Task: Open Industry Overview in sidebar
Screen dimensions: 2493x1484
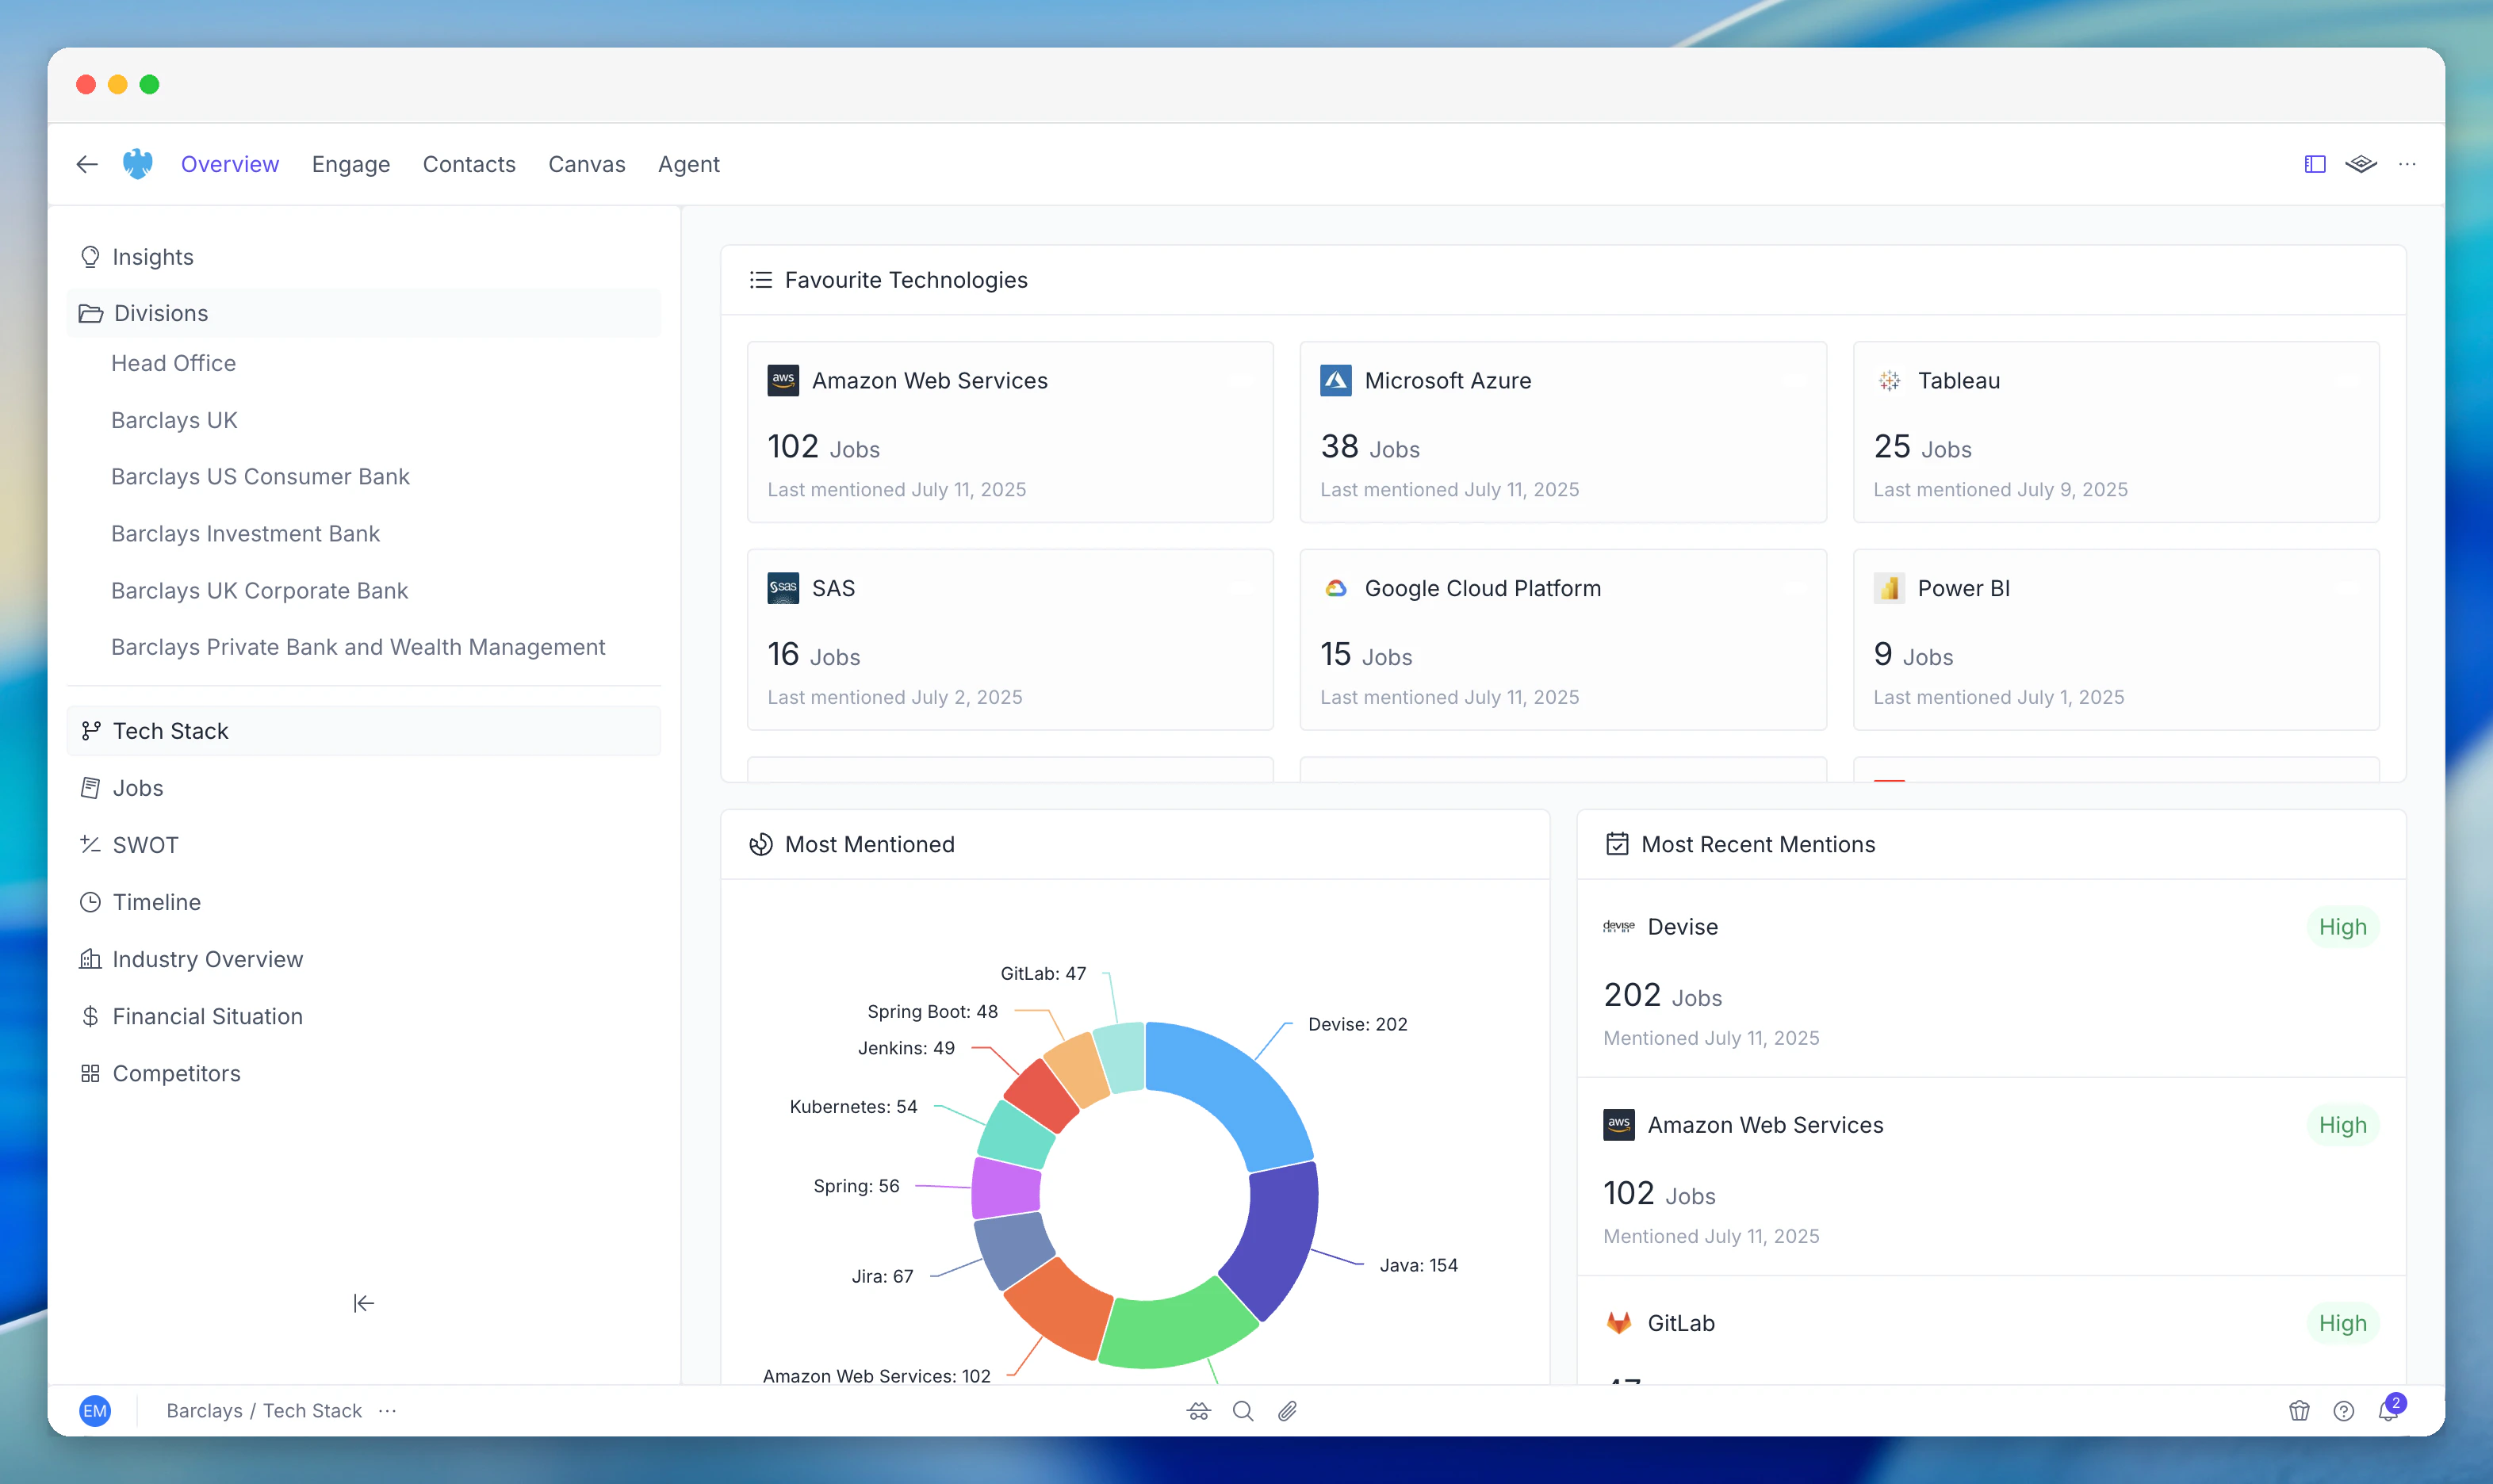Action: pos(364,959)
